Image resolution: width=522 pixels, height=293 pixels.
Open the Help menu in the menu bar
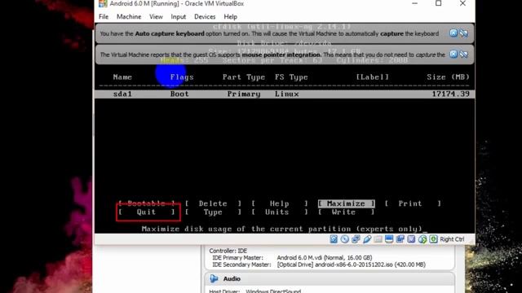[230, 16]
